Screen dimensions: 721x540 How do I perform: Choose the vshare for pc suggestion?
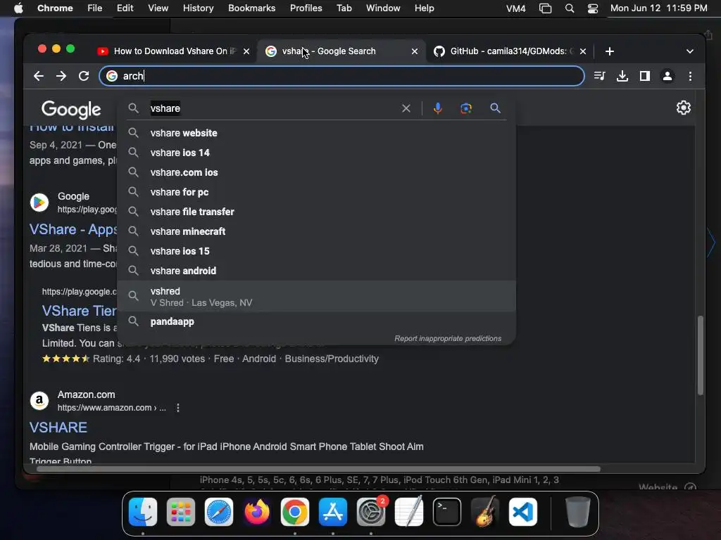(x=316, y=193)
